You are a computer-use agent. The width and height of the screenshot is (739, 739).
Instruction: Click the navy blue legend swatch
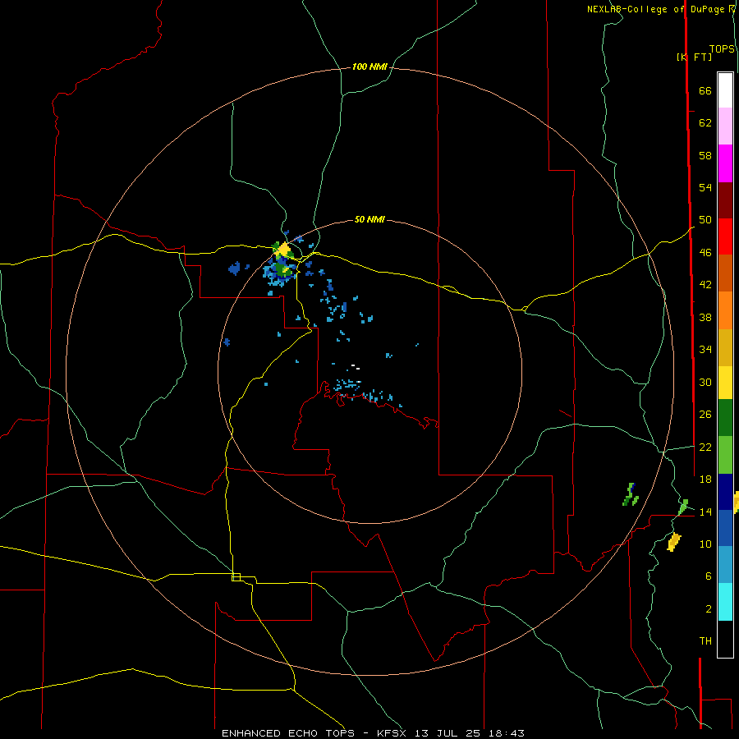[x=725, y=492]
